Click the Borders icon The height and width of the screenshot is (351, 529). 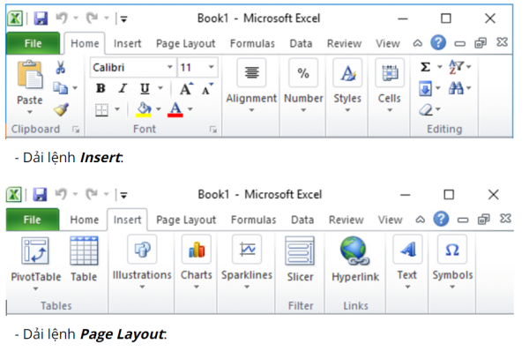[x=101, y=109]
